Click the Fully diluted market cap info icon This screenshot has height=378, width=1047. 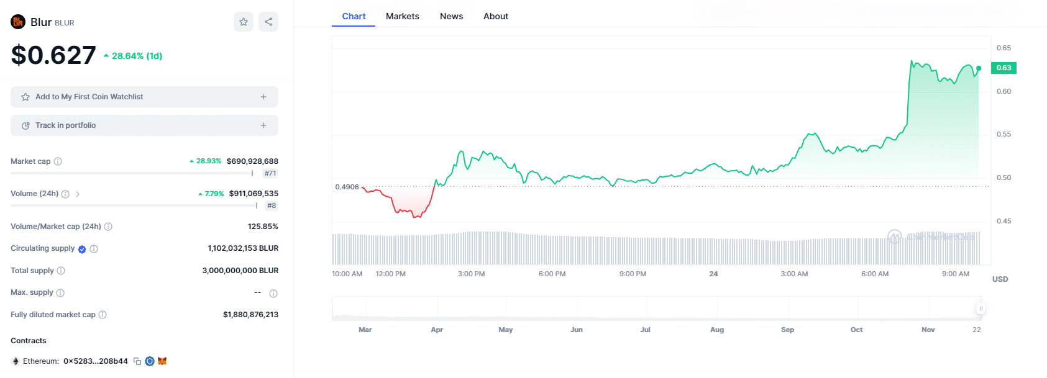[x=103, y=315]
